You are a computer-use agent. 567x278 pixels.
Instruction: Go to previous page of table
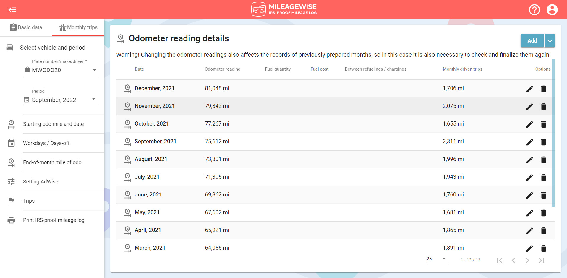[513, 260]
